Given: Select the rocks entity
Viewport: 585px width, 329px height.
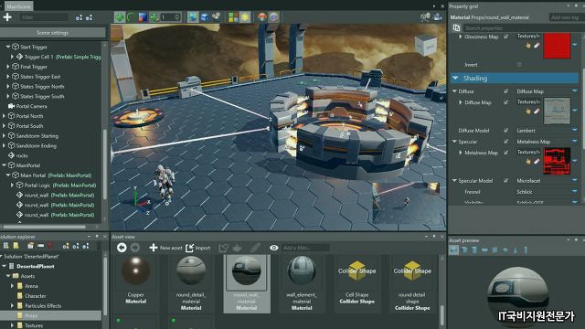Looking at the screenshot, I should pos(22,155).
